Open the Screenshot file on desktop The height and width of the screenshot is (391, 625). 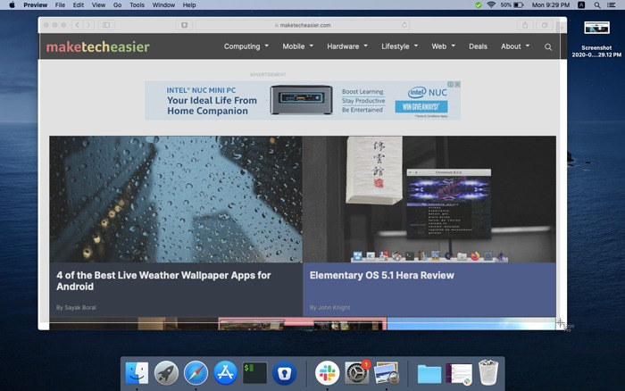596,38
